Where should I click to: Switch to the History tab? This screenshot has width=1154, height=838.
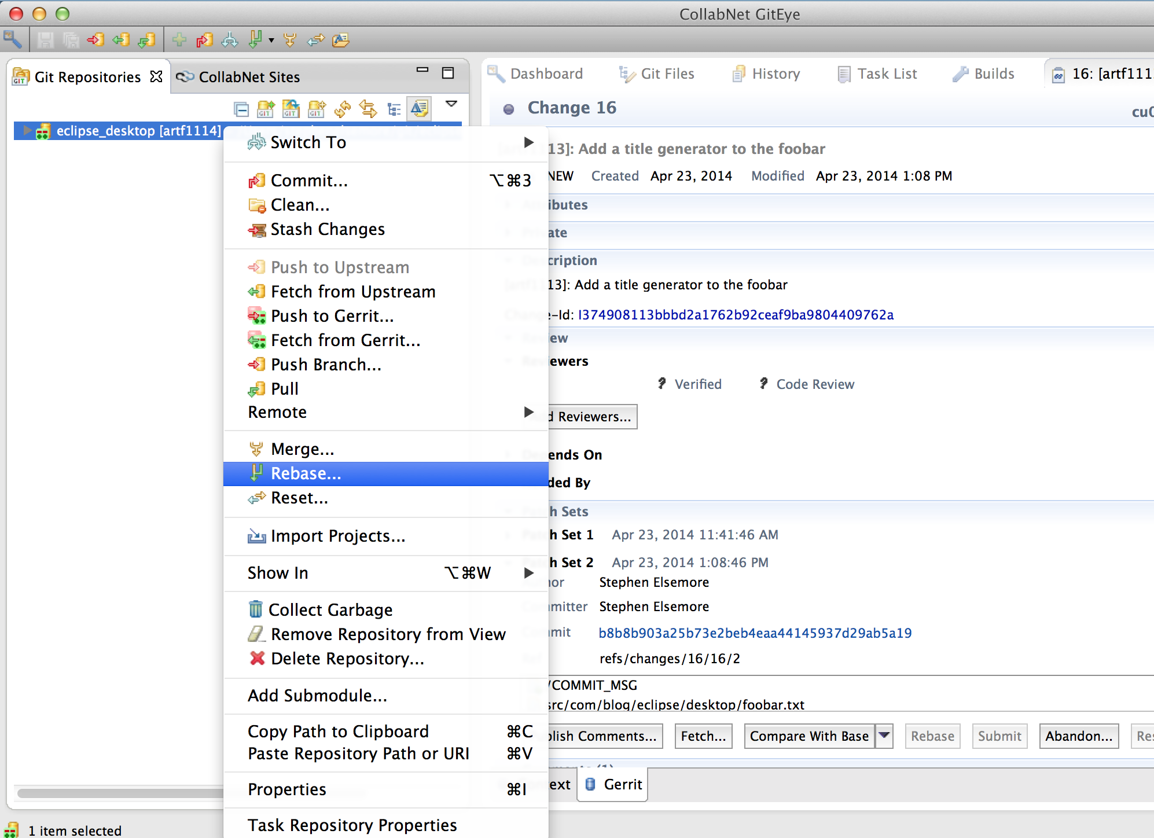(774, 73)
